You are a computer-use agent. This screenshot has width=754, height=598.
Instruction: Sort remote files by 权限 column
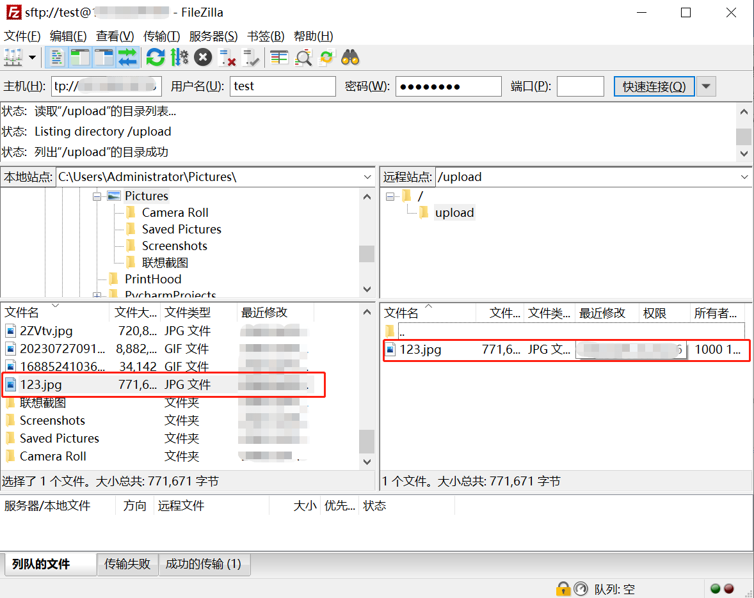(664, 313)
